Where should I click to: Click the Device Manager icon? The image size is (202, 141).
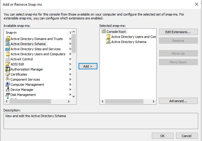[8, 90]
